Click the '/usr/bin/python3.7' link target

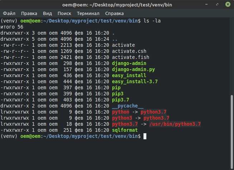click(175, 124)
